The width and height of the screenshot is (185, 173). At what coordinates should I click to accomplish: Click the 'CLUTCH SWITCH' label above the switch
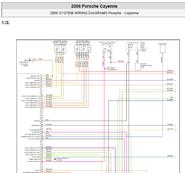coord(107,44)
